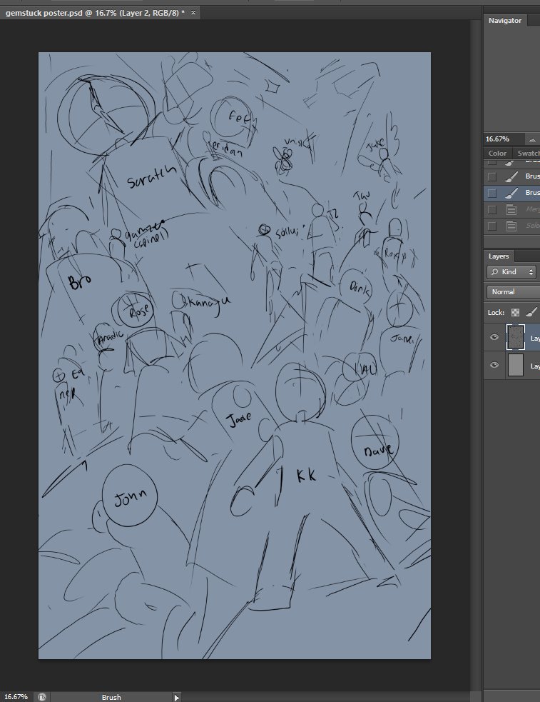This screenshot has width=540, height=702.
Task: Select the top layer's sketch thumbnail
Action: point(516,337)
